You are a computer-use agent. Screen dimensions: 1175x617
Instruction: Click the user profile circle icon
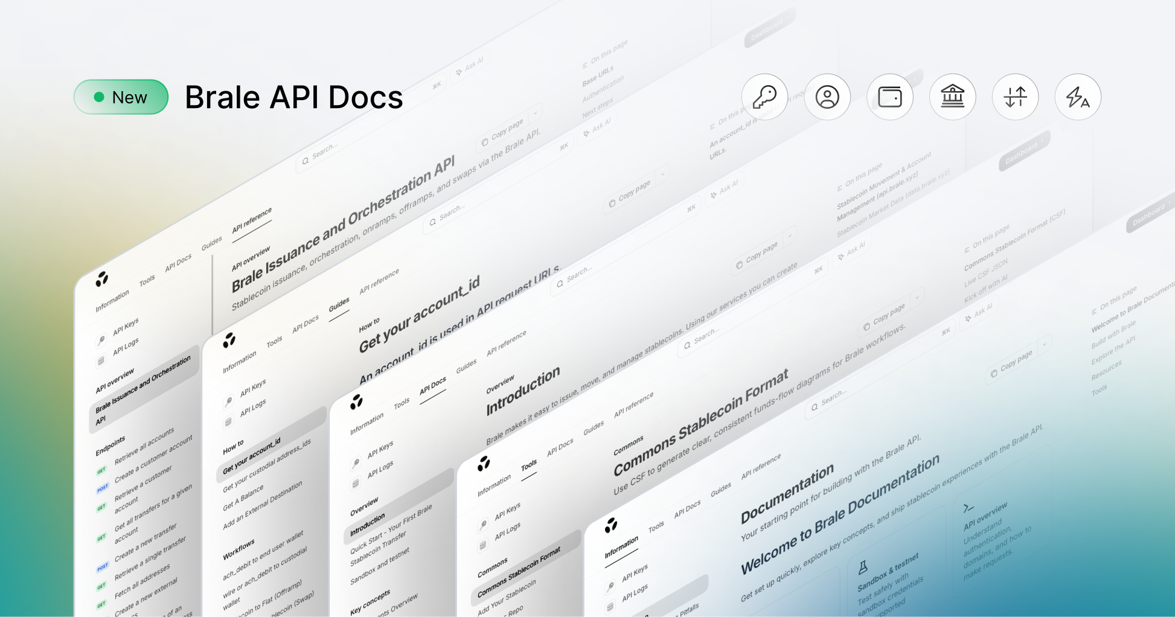(828, 97)
